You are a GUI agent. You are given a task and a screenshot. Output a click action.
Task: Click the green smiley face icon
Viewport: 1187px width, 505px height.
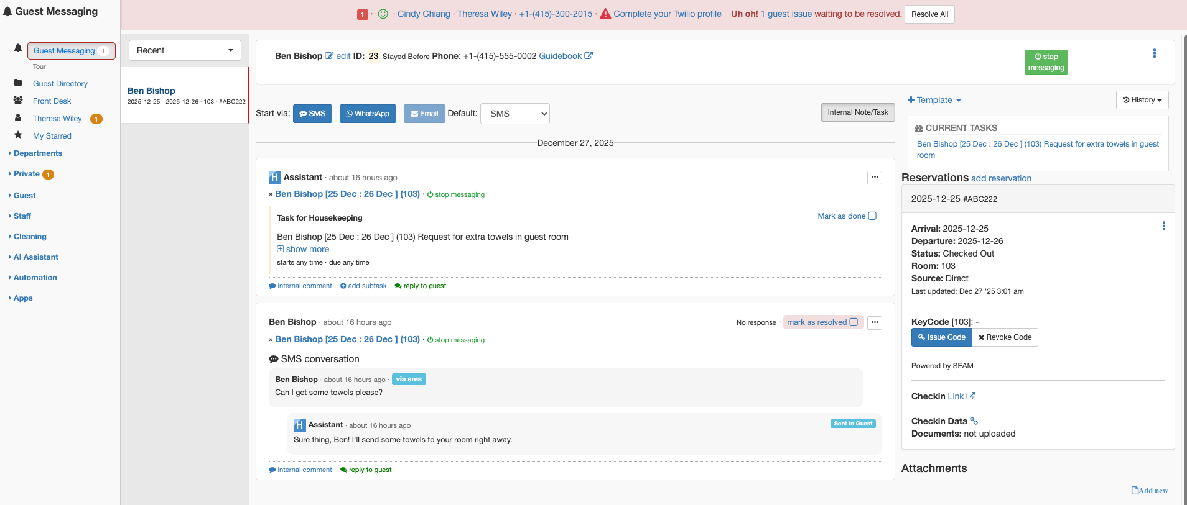(383, 14)
